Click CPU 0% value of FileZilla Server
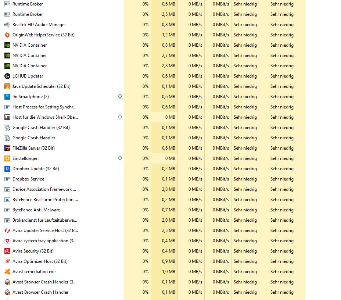 tap(146, 148)
